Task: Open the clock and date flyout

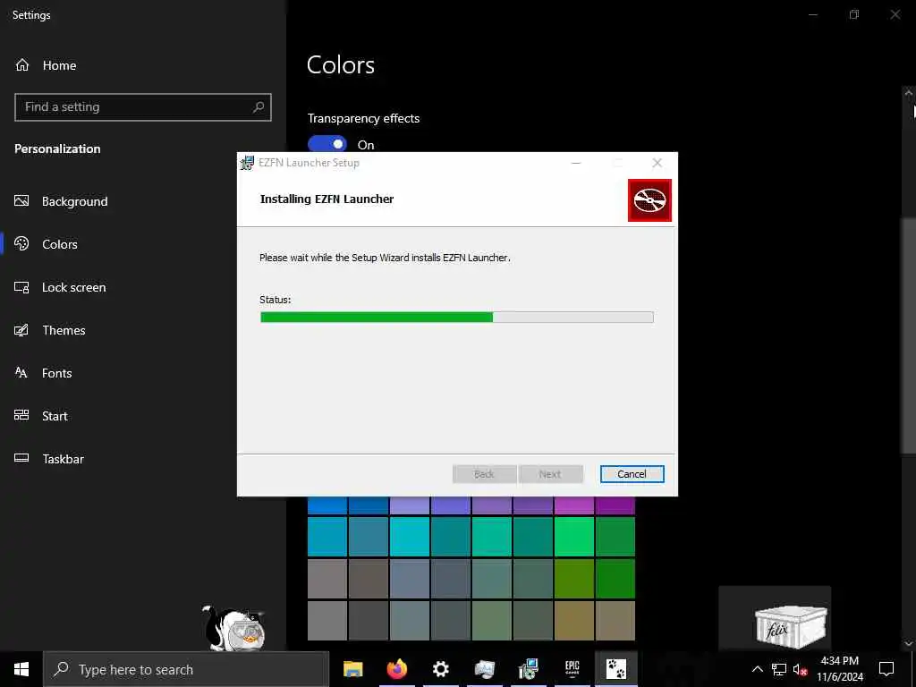Action: coord(839,669)
